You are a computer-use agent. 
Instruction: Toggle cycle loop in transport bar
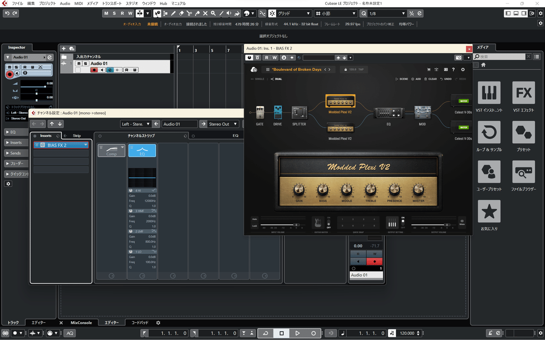pos(265,333)
